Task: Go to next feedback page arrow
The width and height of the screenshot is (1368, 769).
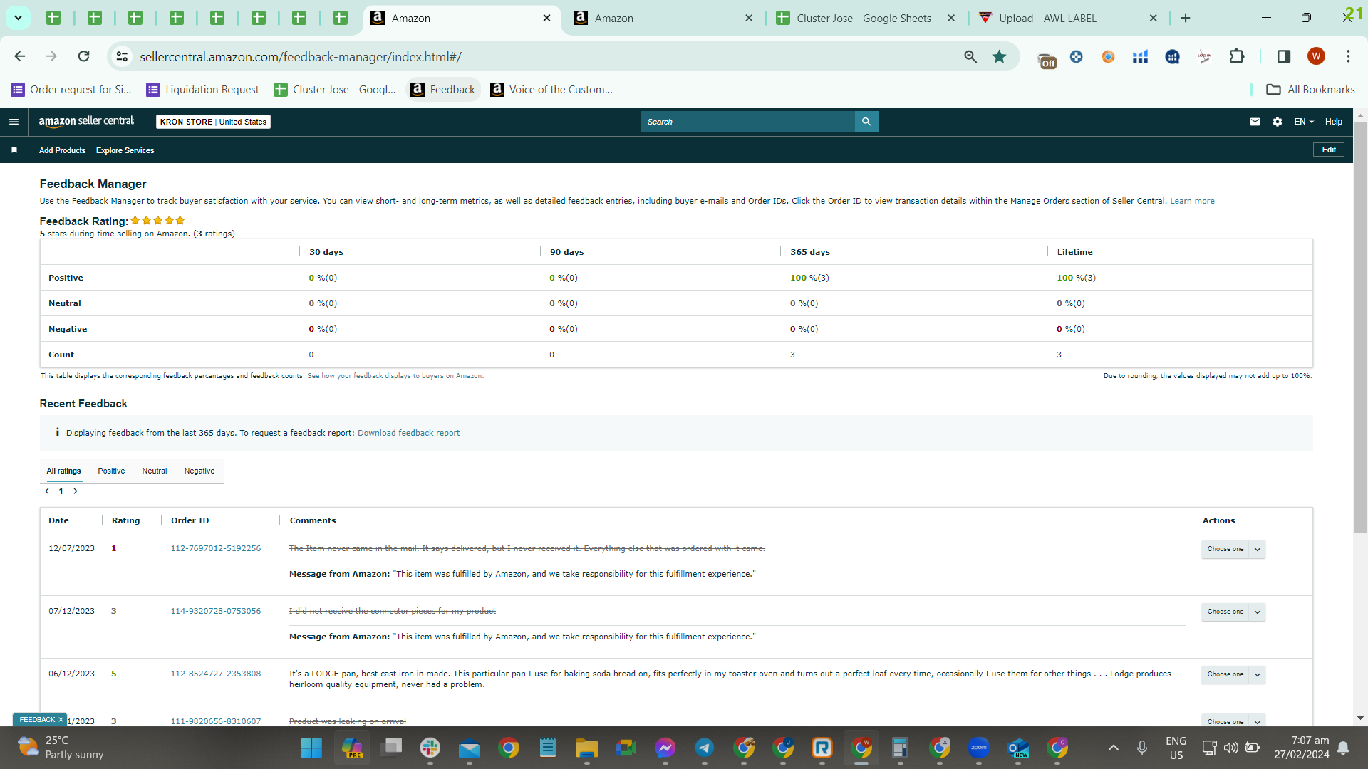Action: click(76, 491)
